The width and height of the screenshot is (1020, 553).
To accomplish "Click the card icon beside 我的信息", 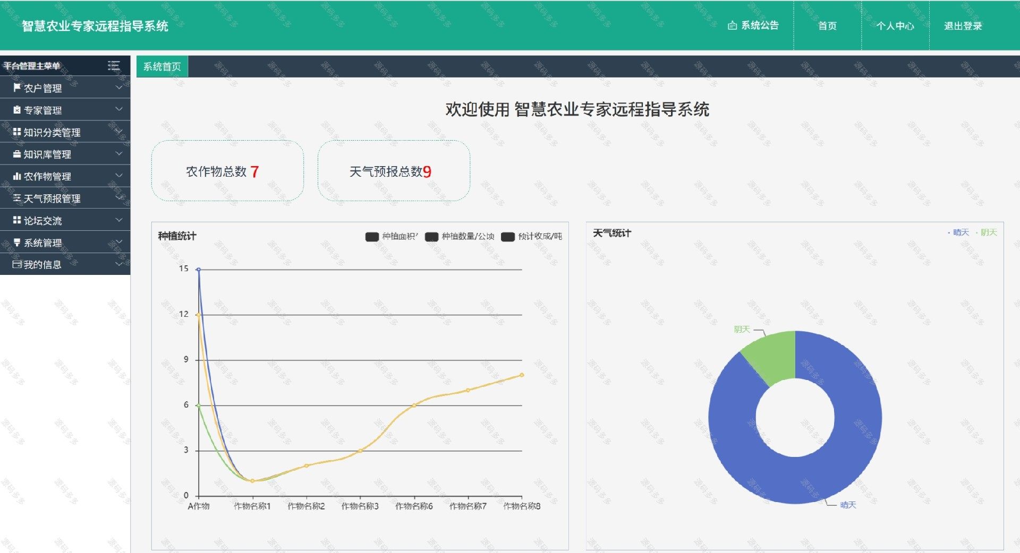I will (17, 264).
